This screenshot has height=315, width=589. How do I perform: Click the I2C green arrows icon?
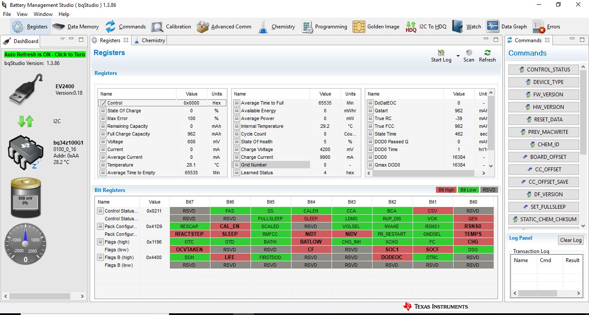25,121
